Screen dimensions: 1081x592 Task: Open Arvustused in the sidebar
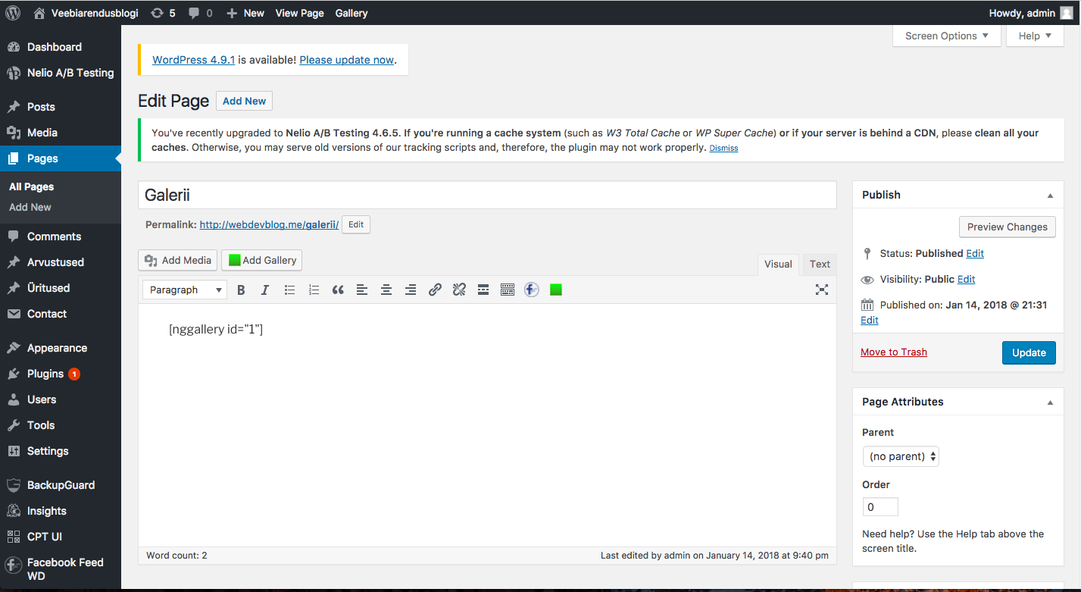61,262
